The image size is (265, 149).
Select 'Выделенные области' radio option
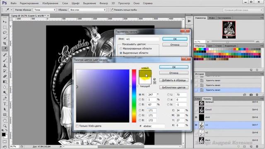(x=121, y=53)
